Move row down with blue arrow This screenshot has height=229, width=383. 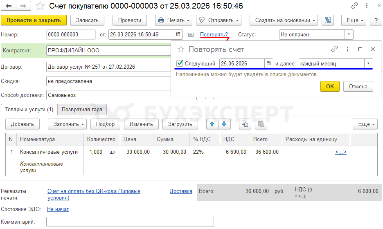coord(224,124)
